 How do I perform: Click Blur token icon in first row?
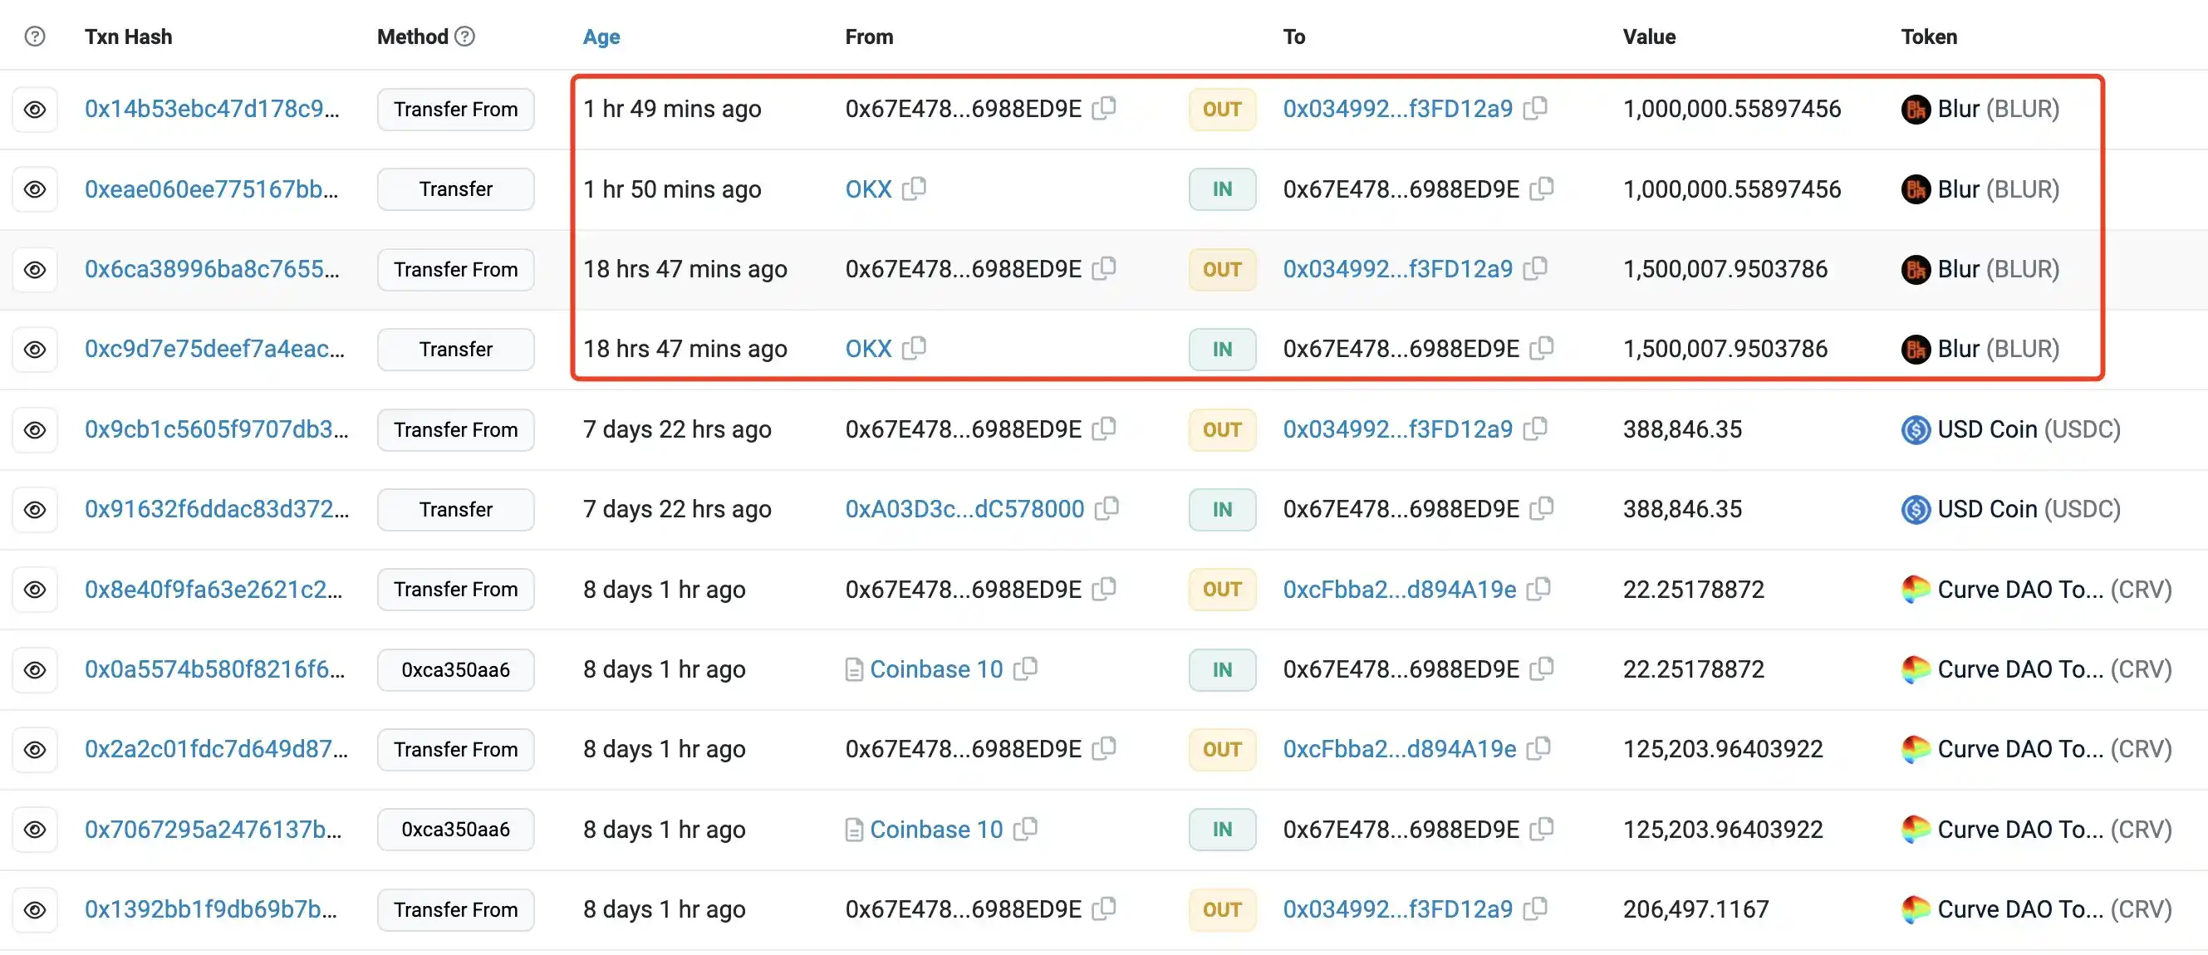pos(1915,109)
